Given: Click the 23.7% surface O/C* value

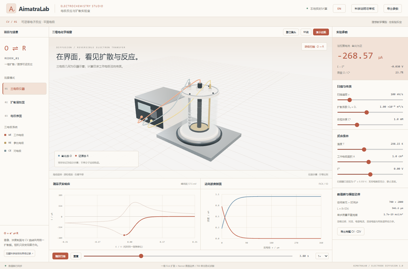Looking at the screenshot, I should click(x=399, y=72).
